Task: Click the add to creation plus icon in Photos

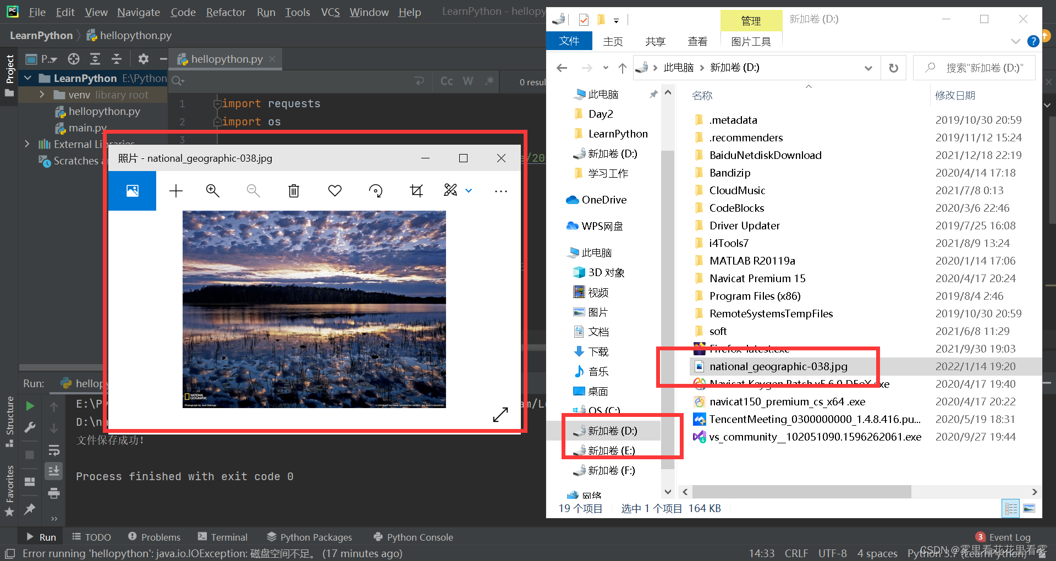Action: tap(176, 191)
